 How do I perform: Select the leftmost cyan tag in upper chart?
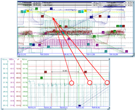point(25,12)
